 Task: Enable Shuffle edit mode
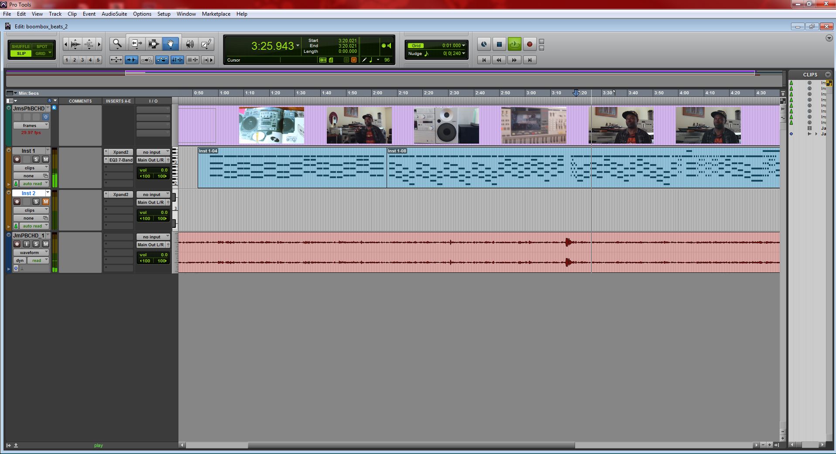[21, 46]
